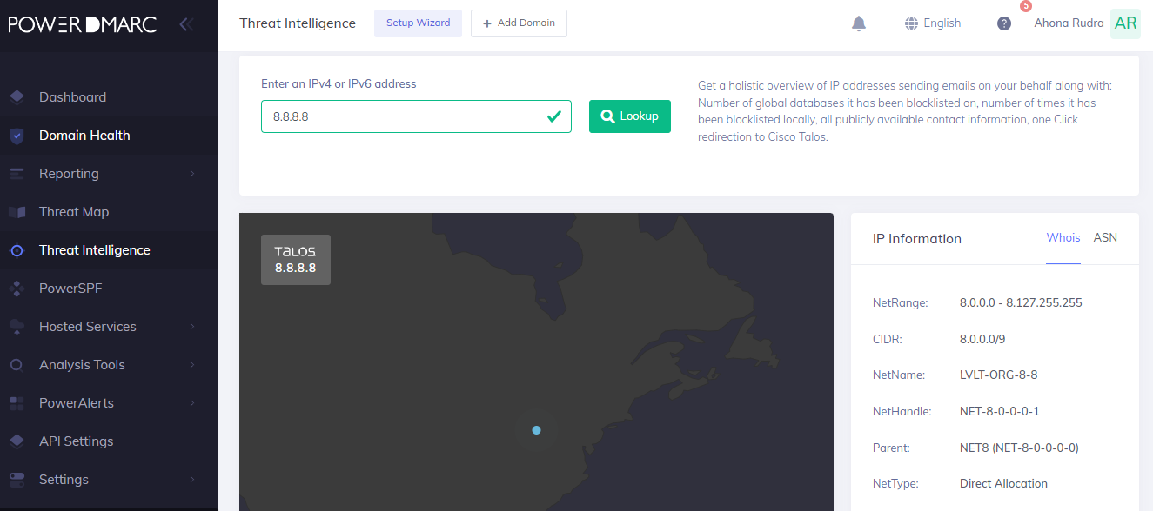This screenshot has width=1153, height=511.
Task: Click the AR user avatar
Action: (1125, 23)
